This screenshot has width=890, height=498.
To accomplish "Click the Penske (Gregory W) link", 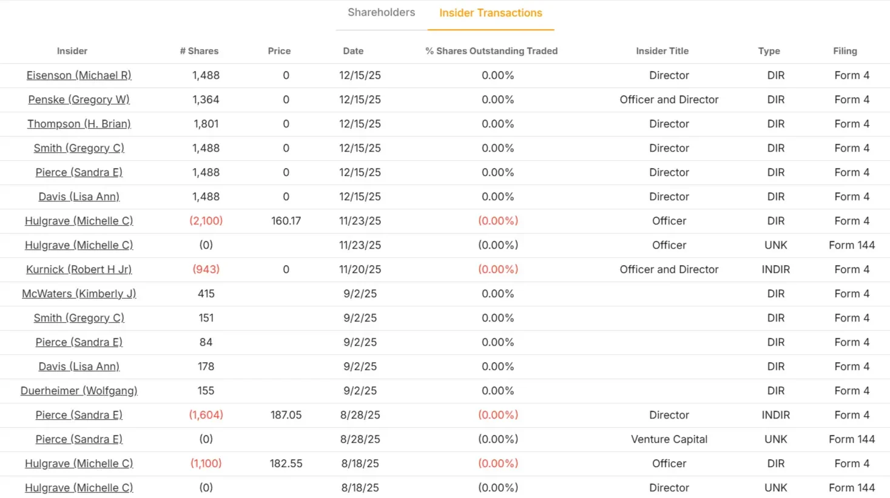I will tap(79, 99).
